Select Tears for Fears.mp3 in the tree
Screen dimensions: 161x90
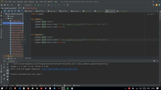point(17,49)
